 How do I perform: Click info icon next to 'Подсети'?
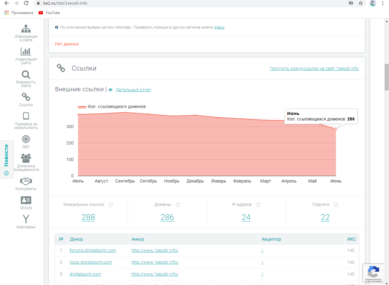pyautogui.click(x=336, y=205)
